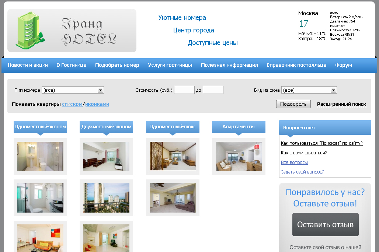379x252 pixels.
Task: Open first Двухместный-эконом room photo
Action: [x=106, y=157]
